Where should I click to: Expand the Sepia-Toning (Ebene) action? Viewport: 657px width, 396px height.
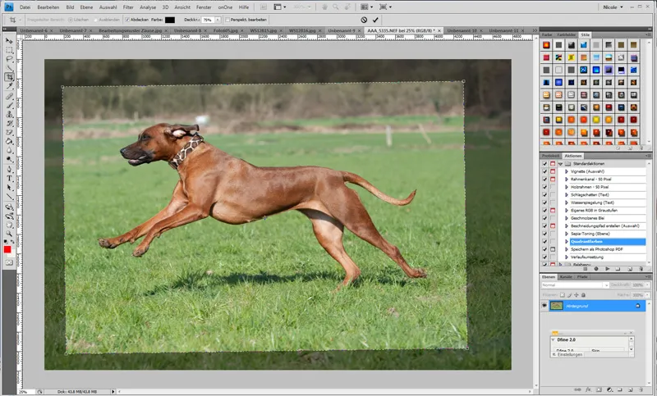[567, 234]
